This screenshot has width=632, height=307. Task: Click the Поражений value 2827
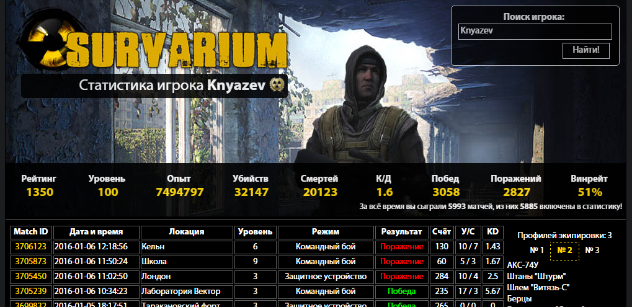pyautogui.click(x=516, y=192)
